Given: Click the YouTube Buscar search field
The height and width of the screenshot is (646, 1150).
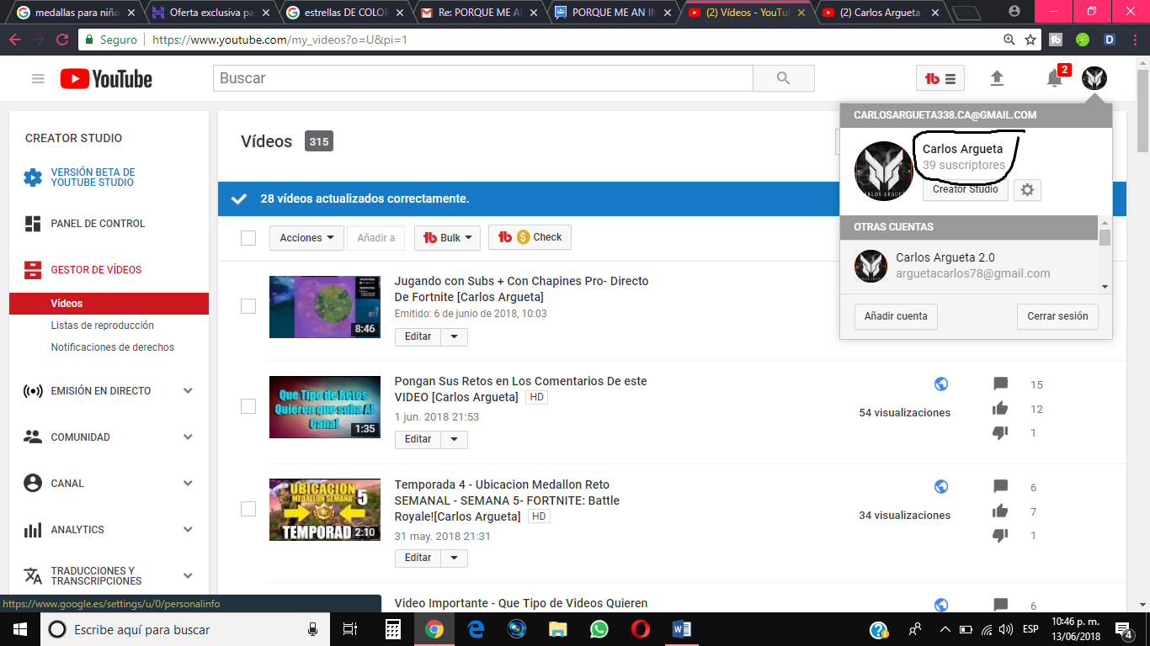Looking at the screenshot, I should click(482, 78).
